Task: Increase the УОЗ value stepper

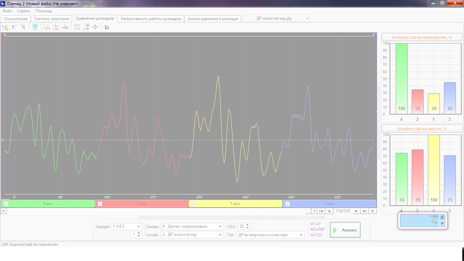Action: click(x=248, y=225)
